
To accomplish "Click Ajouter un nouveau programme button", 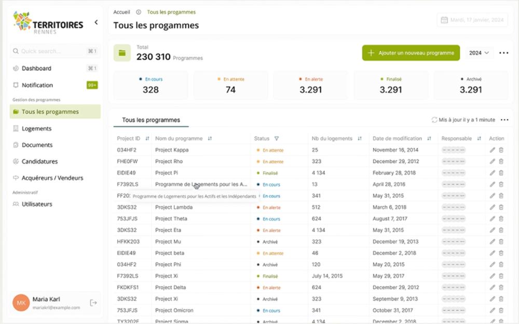I will [411, 53].
